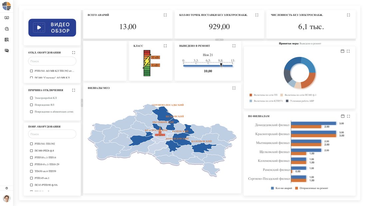Open the dashboard gauge icon in sidebar
366x206 pixels.
pyautogui.click(x=7, y=29)
